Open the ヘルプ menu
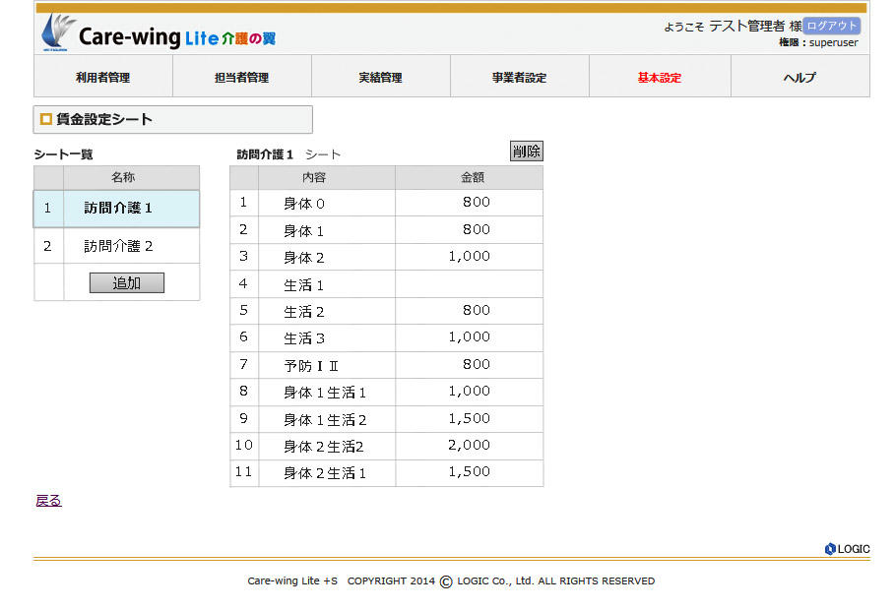This screenshot has width=895, height=610. pos(799,77)
